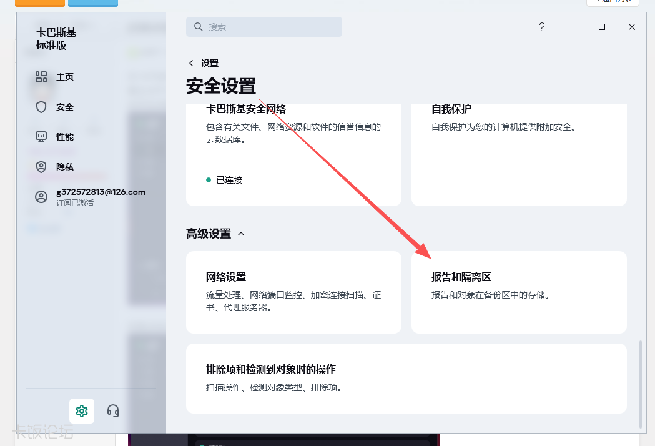The image size is (655, 446).
Task: Close the Kaspersky window
Action: pyautogui.click(x=632, y=27)
